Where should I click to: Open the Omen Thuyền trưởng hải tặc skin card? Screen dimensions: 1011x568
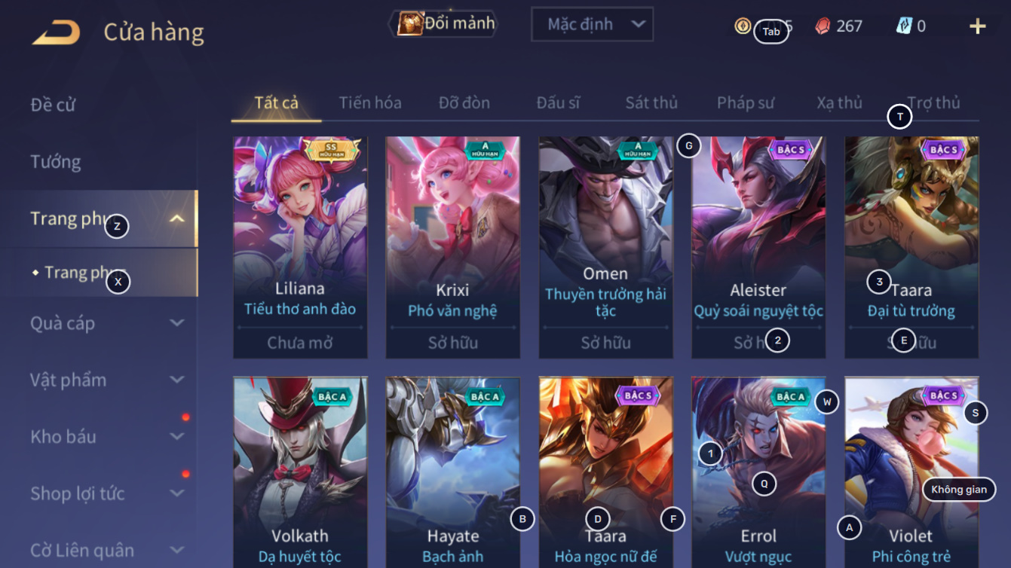point(605,247)
